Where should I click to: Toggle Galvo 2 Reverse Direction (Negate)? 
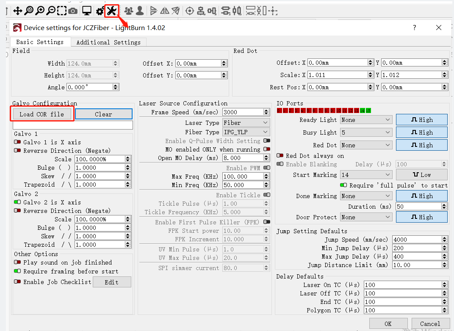17,210
